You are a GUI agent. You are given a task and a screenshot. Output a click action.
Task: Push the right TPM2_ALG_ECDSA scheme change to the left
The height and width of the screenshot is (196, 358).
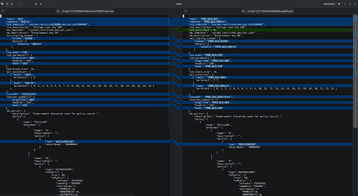pos(181,41)
